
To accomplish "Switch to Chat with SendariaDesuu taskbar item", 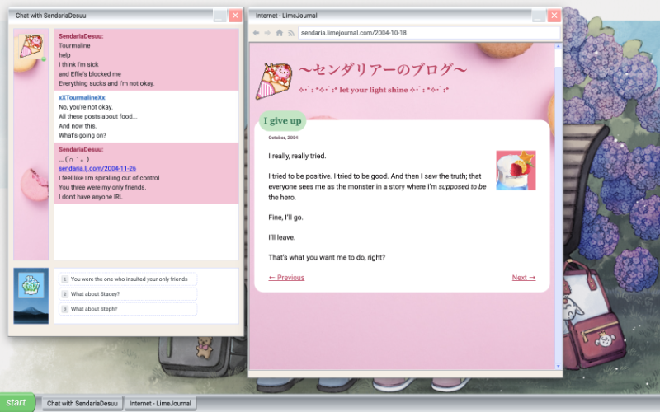I will (82, 403).
